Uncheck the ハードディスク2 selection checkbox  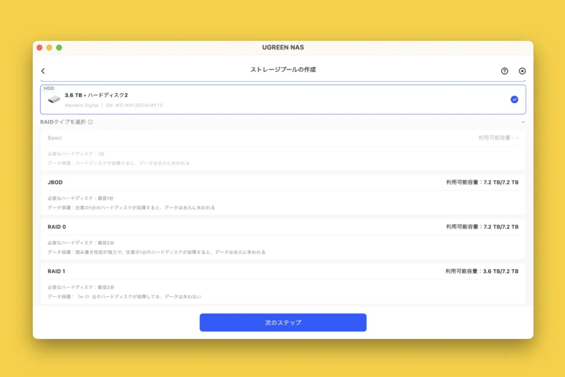click(514, 99)
